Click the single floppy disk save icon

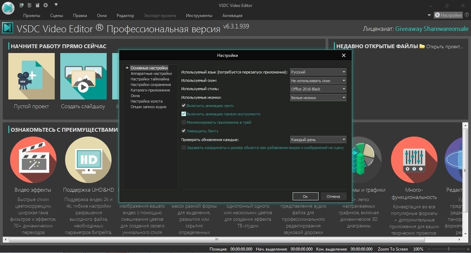(x=37, y=5)
